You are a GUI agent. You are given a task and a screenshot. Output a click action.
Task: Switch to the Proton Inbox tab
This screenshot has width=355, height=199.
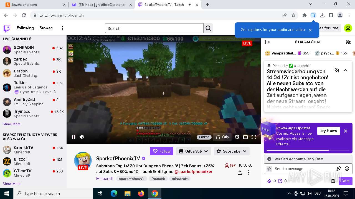[101, 4]
